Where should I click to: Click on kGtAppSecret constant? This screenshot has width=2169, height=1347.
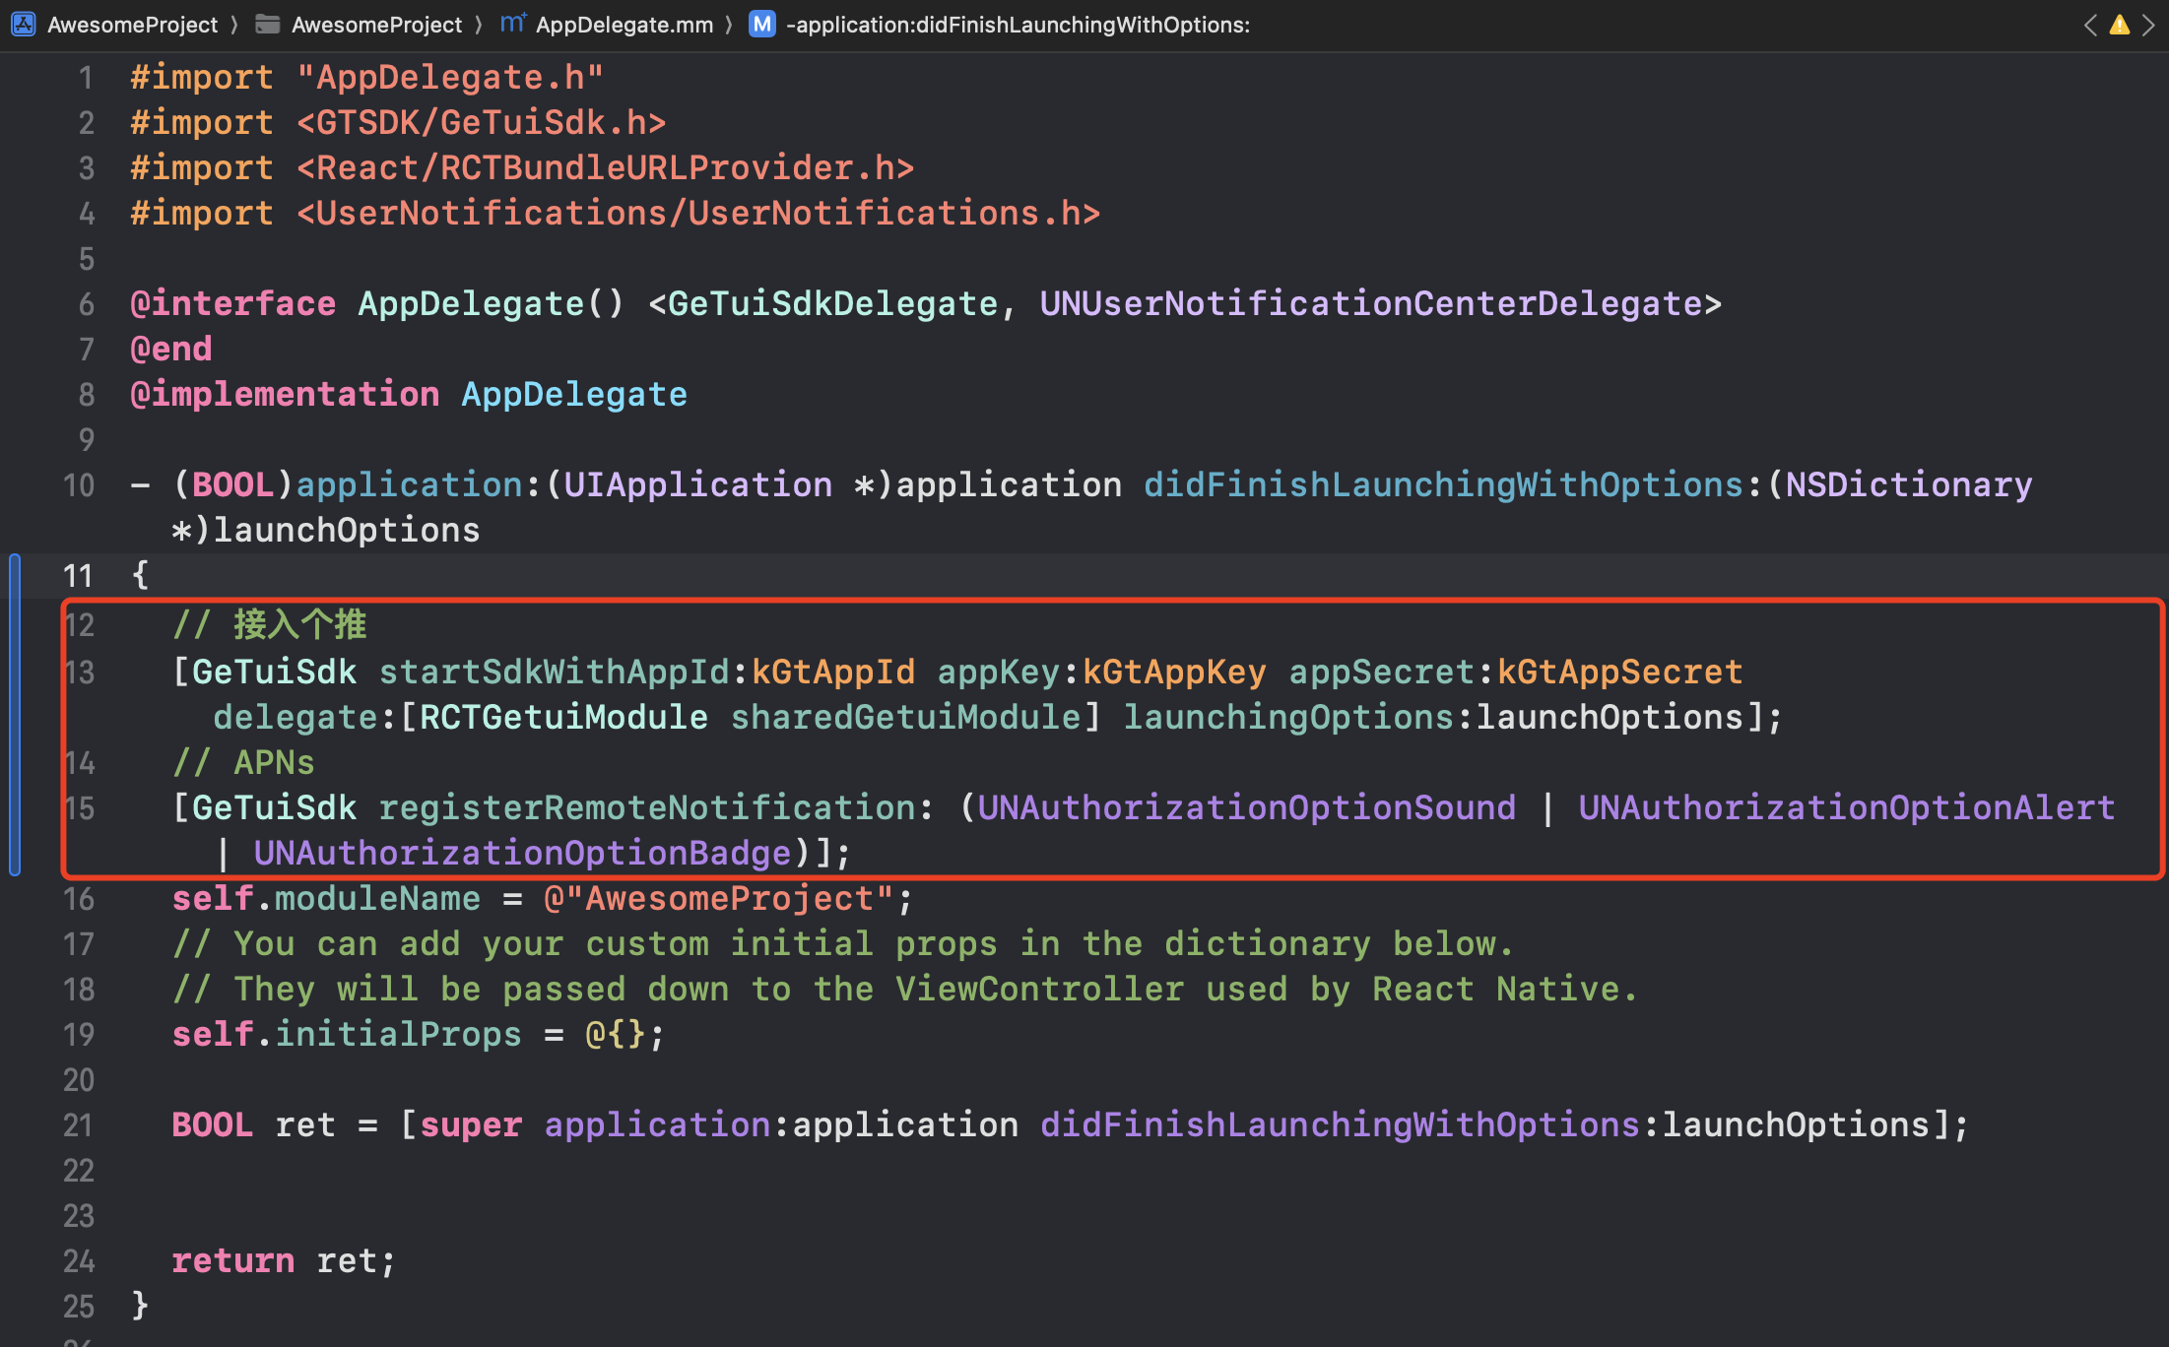[x=1620, y=672]
